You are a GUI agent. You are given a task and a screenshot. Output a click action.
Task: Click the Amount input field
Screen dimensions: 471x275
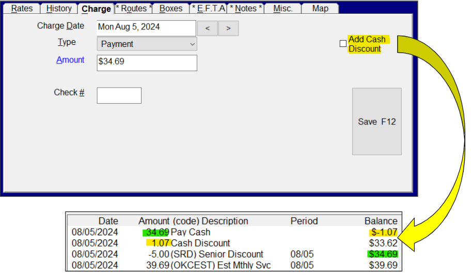(147, 63)
